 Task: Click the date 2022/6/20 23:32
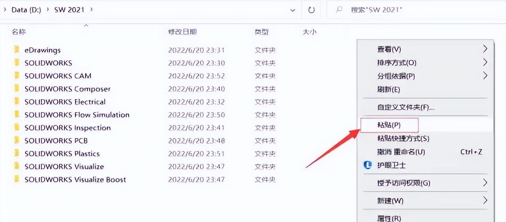click(196, 102)
